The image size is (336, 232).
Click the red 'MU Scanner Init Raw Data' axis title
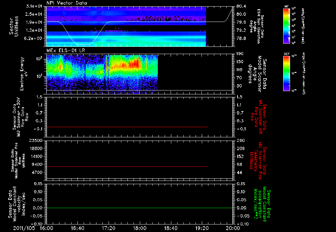point(259,117)
